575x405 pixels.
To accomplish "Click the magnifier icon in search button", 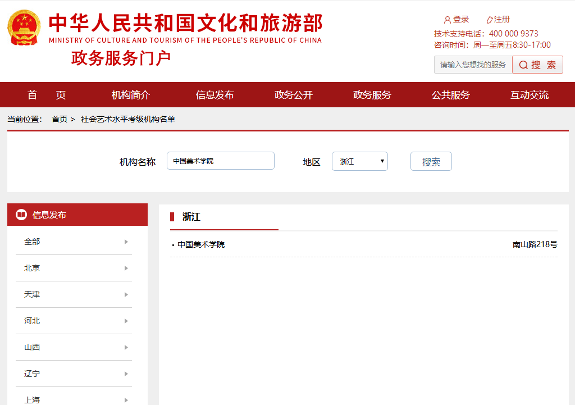I will coord(523,65).
